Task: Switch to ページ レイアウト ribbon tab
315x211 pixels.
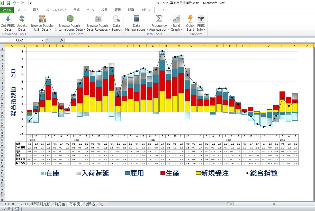Action: [x=56, y=10]
